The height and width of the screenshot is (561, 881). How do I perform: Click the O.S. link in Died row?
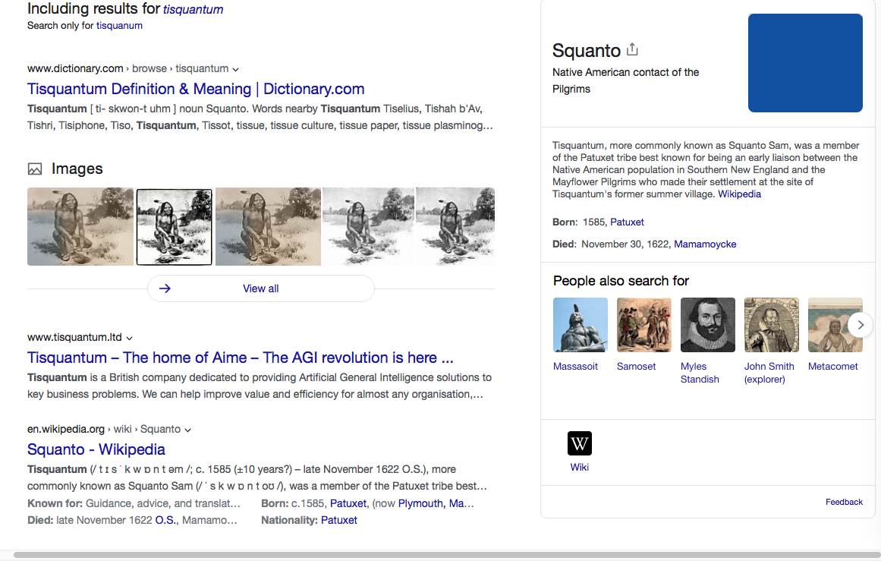pyautogui.click(x=165, y=521)
